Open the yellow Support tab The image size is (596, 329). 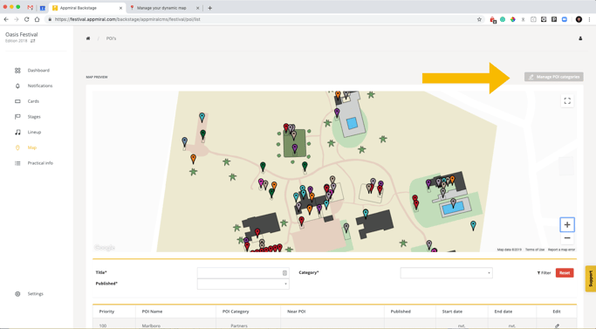click(591, 278)
